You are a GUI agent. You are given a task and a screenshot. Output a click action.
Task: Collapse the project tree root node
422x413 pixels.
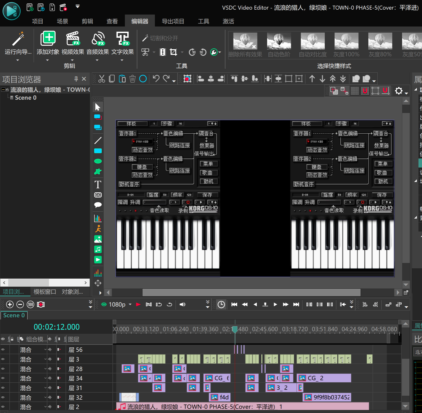[3, 89]
